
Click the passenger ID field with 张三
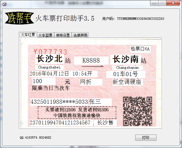tap(71, 102)
